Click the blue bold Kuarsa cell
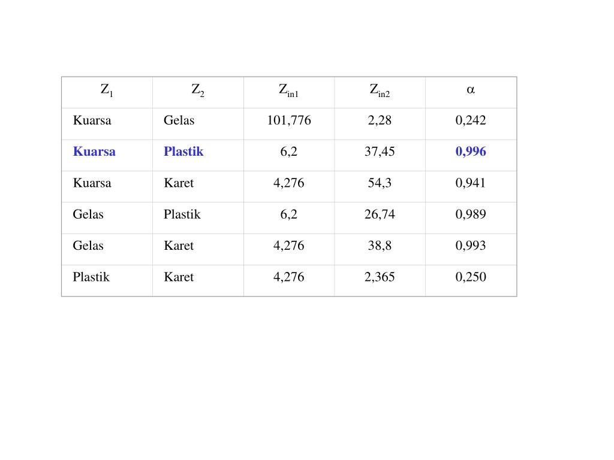614x460 pixels. tap(94, 152)
